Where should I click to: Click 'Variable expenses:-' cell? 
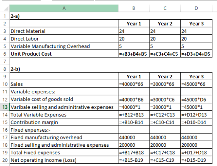click(64, 91)
